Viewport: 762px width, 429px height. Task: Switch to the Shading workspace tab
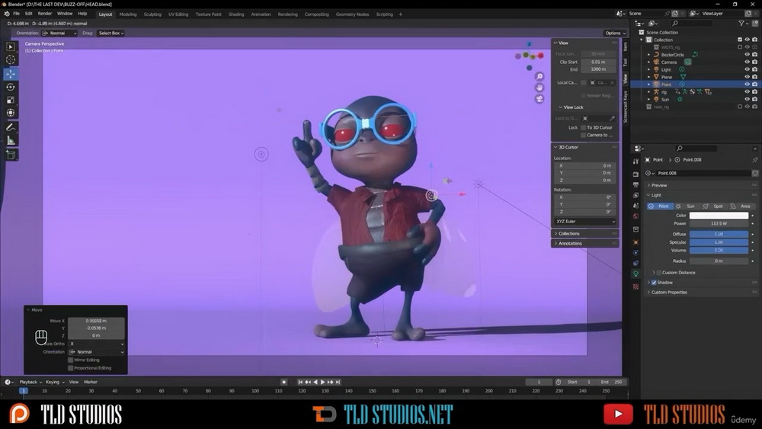236,14
